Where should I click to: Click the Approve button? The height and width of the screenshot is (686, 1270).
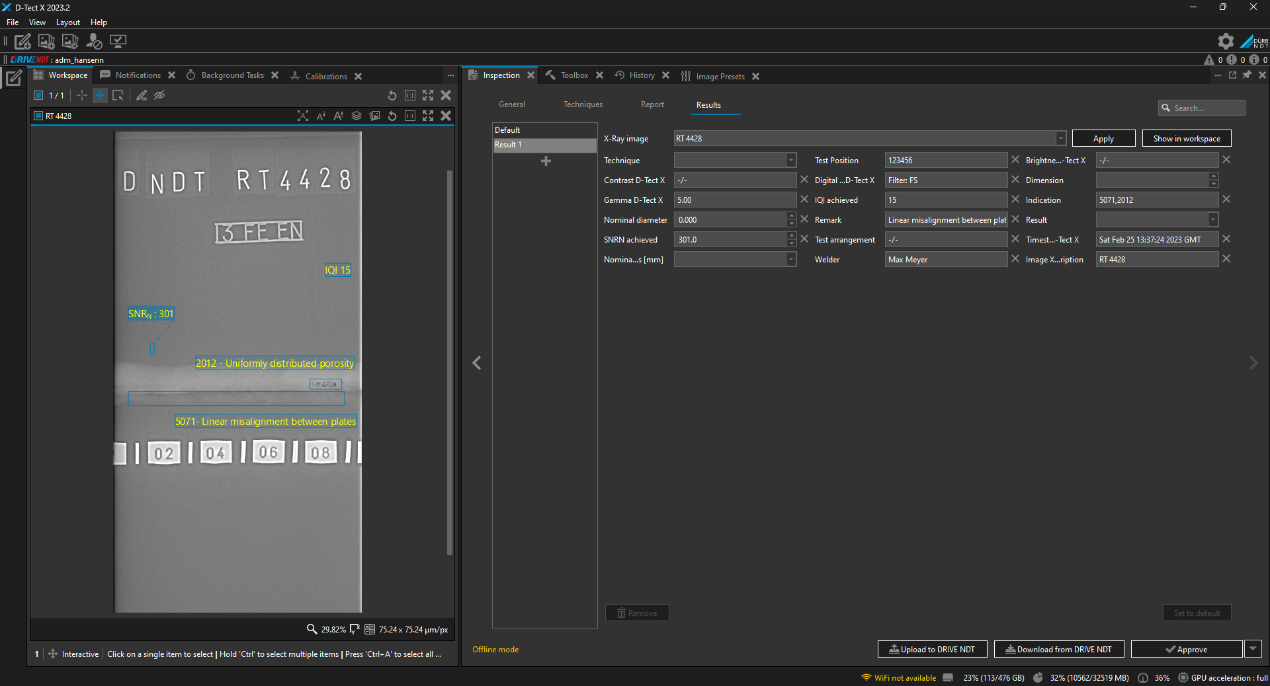click(x=1187, y=649)
